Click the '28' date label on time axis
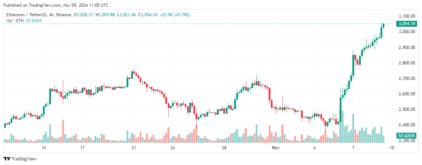The image size is (422, 165). 224,148
